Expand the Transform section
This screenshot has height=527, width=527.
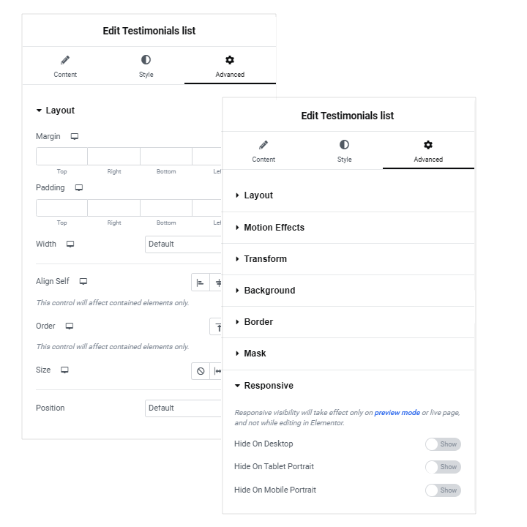[x=348, y=259]
